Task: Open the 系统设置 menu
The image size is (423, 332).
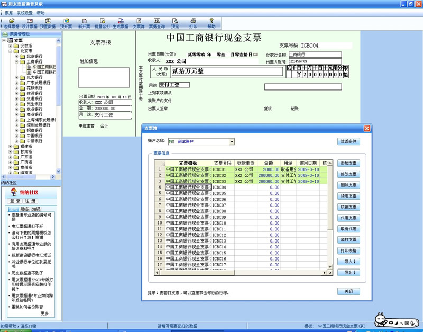Action: pos(25,13)
